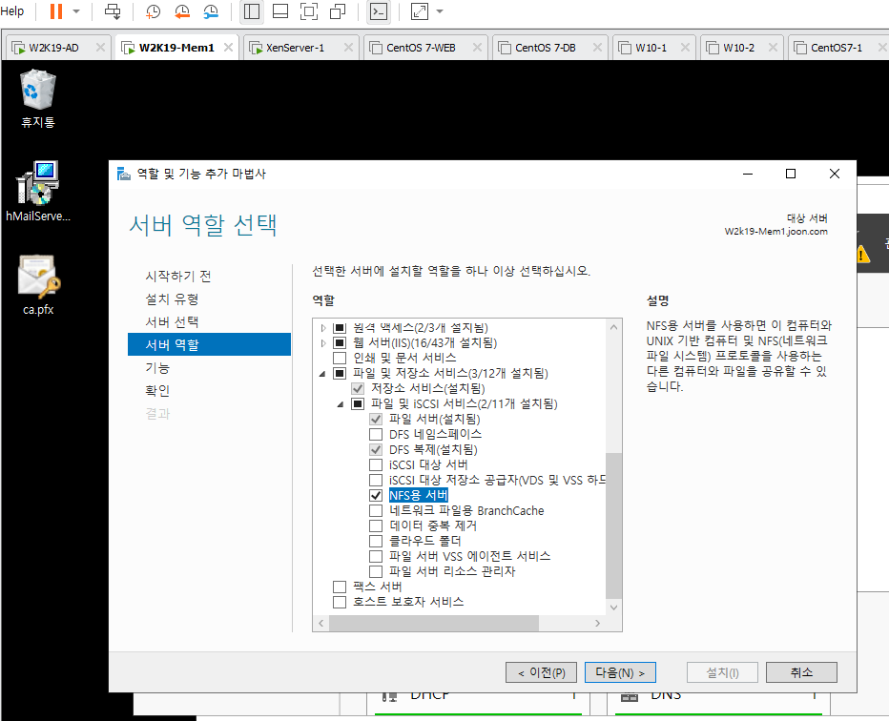Check the DFS 네임스페이스 checkbox
This screenshot has height=721, width=889.
[376, 435]
